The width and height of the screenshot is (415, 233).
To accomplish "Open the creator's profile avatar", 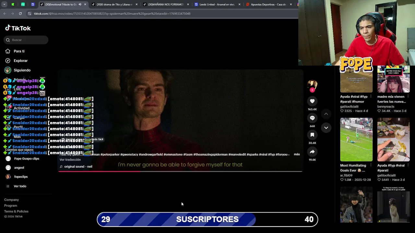I will point(312,84).
